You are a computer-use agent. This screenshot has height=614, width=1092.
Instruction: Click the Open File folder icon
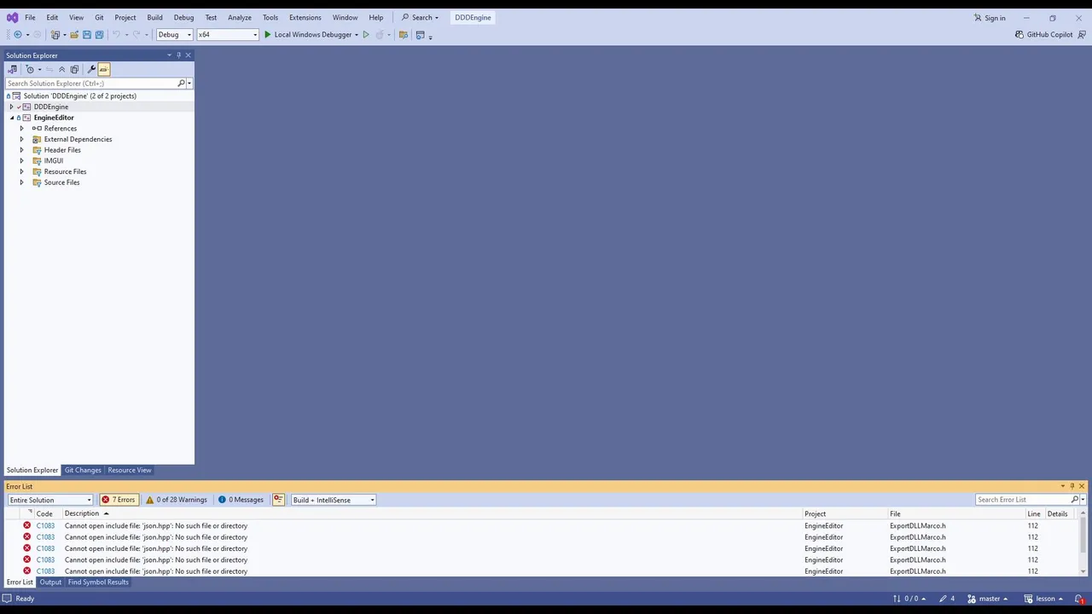pyautogui.click(x=74, y=35)
